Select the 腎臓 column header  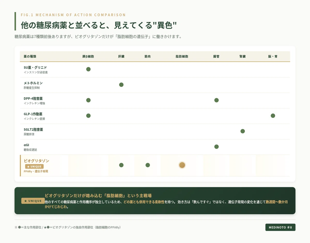243,57
